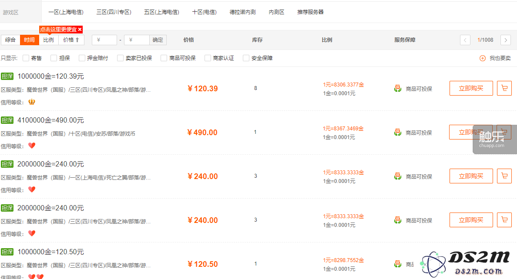Buy the ¥120.39 listing now
This screenshot has height=279, width=517.
coord(471,88)
